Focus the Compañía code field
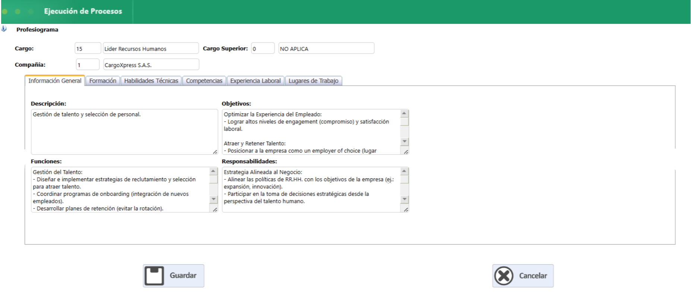Image resolution: width=697 pixels, height=293 pixels. point(88,64)
